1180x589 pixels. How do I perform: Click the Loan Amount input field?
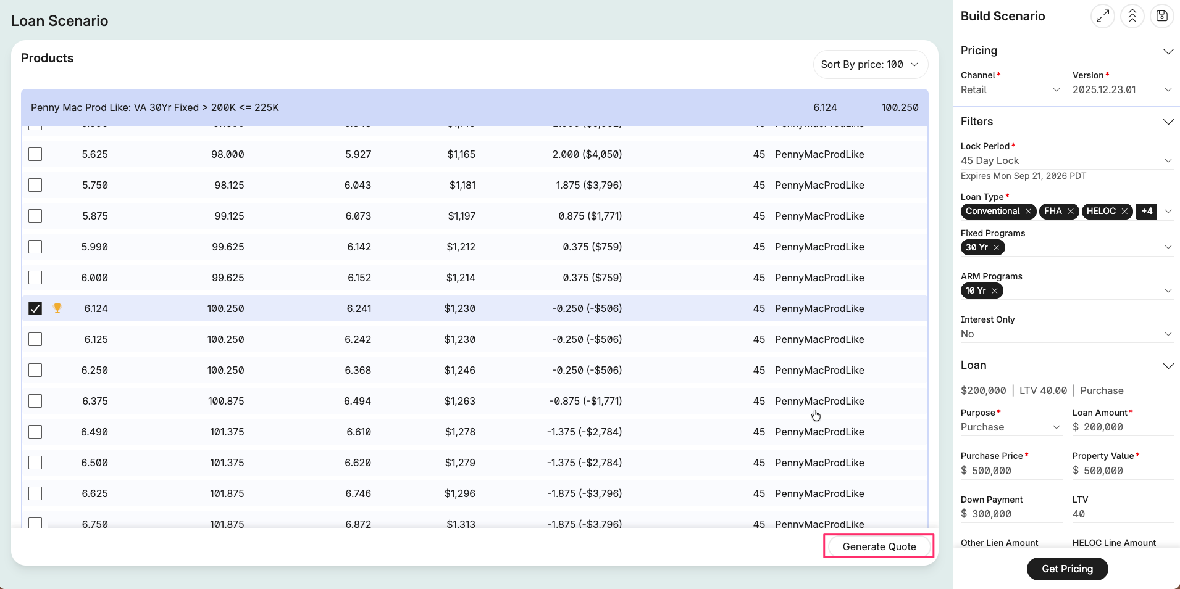1123,427
